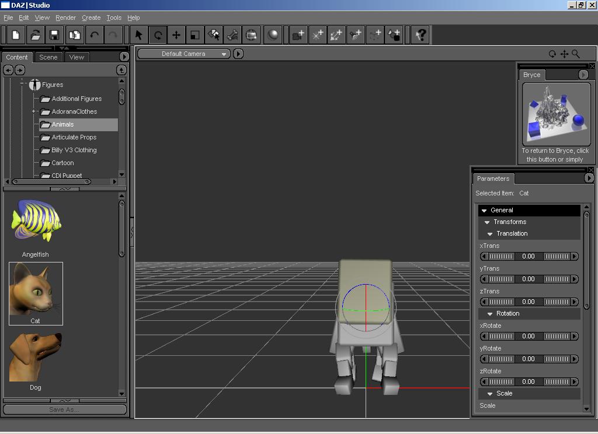
Task: Click the xTrans slider value
Action: tap(528, 257)
